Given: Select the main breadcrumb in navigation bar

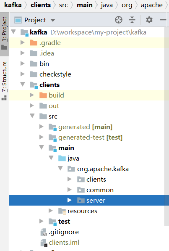Looking at the screenshot, I should 85,5.
